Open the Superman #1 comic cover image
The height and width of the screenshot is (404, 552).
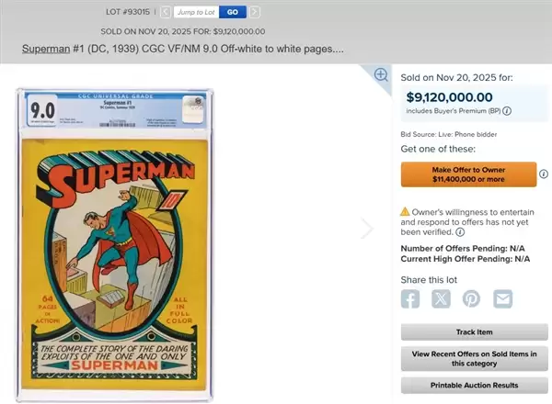[114, 245]
